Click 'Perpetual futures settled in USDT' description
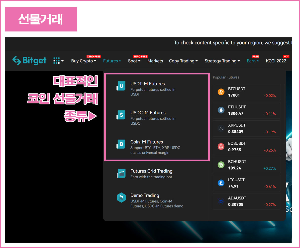Image resolution: width=300 pixels, height=248 pixels. pos(153,92)
